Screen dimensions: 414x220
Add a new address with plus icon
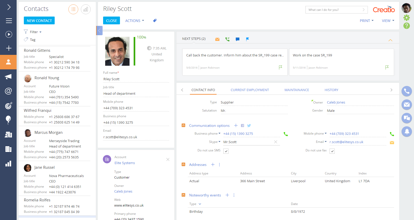pos(213,165)
